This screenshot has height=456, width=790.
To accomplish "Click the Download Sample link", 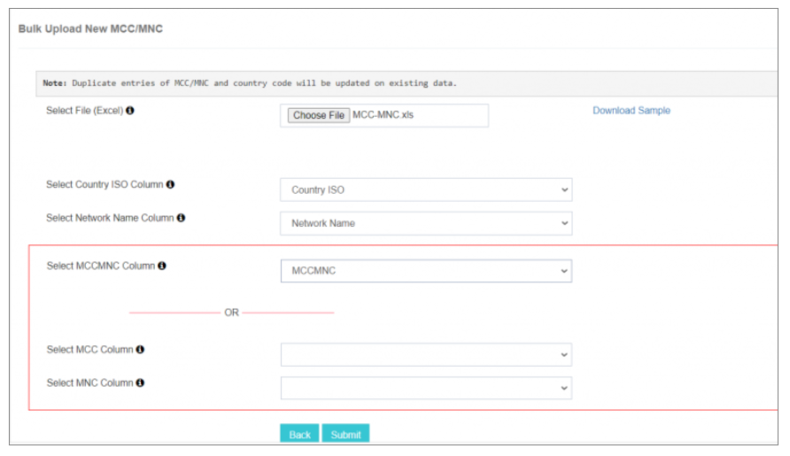I will [631, 111].
